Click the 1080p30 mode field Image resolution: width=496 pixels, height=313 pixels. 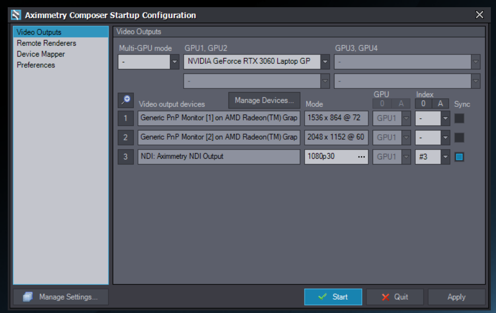tap(336, 157)
